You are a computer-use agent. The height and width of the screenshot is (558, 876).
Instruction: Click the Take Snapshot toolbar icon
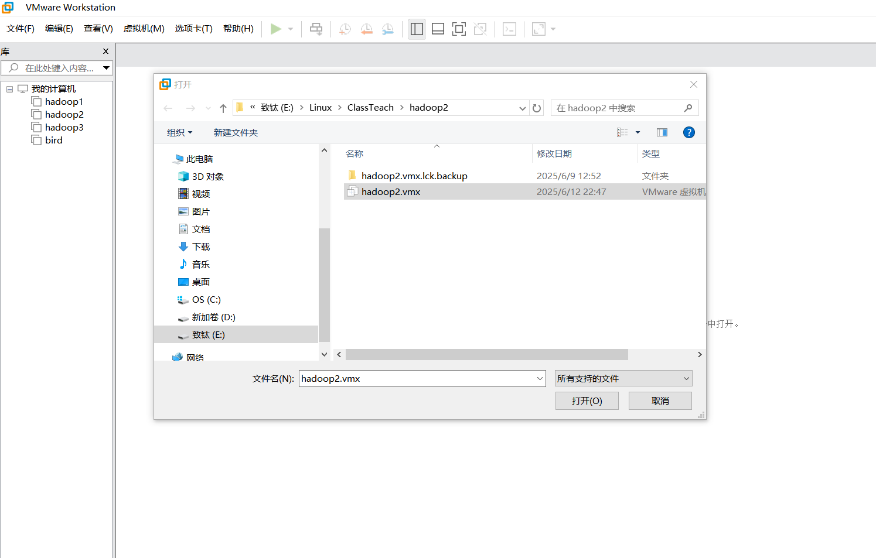(345, 29)
